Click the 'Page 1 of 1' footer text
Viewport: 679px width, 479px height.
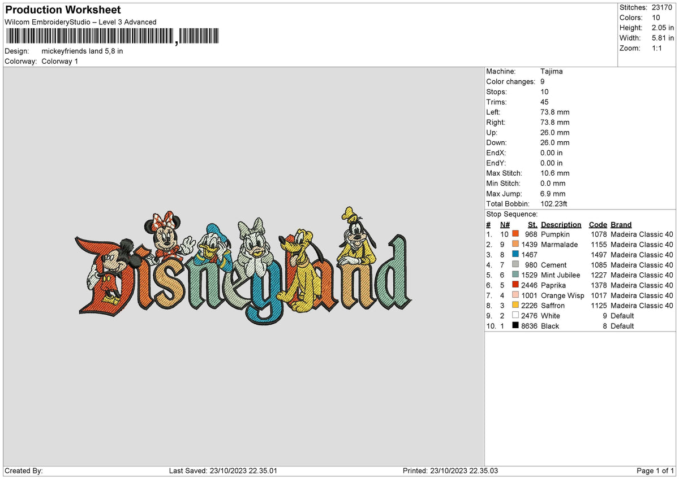[x=655, y=471]
